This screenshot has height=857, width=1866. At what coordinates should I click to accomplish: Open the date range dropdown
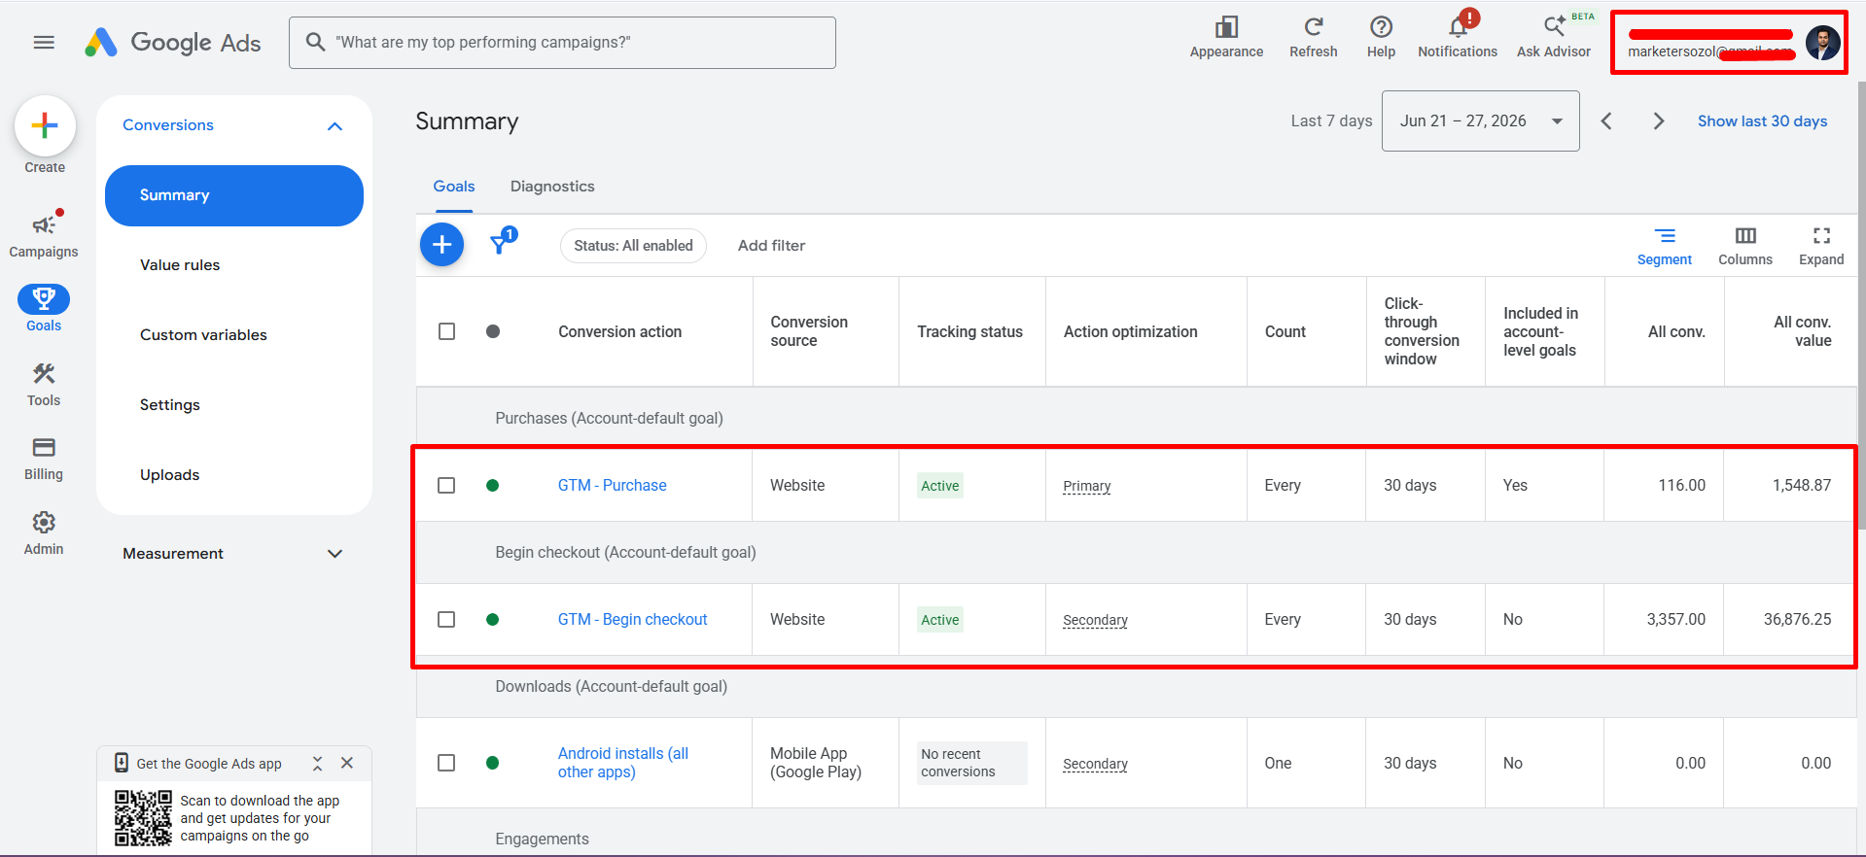click(1480, 120)
